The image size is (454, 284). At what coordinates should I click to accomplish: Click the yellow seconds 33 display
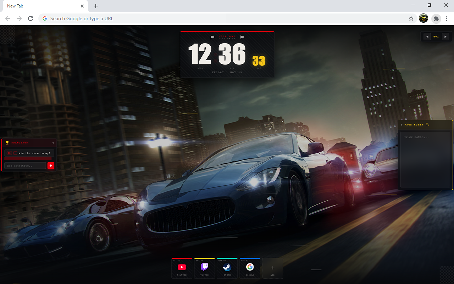[259, 61]
